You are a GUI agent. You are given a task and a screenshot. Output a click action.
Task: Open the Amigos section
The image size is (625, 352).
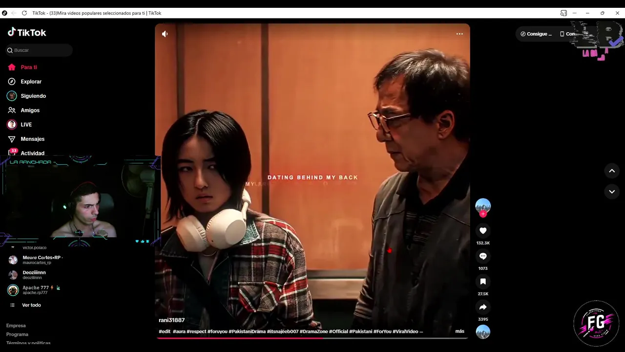(30, 110)
